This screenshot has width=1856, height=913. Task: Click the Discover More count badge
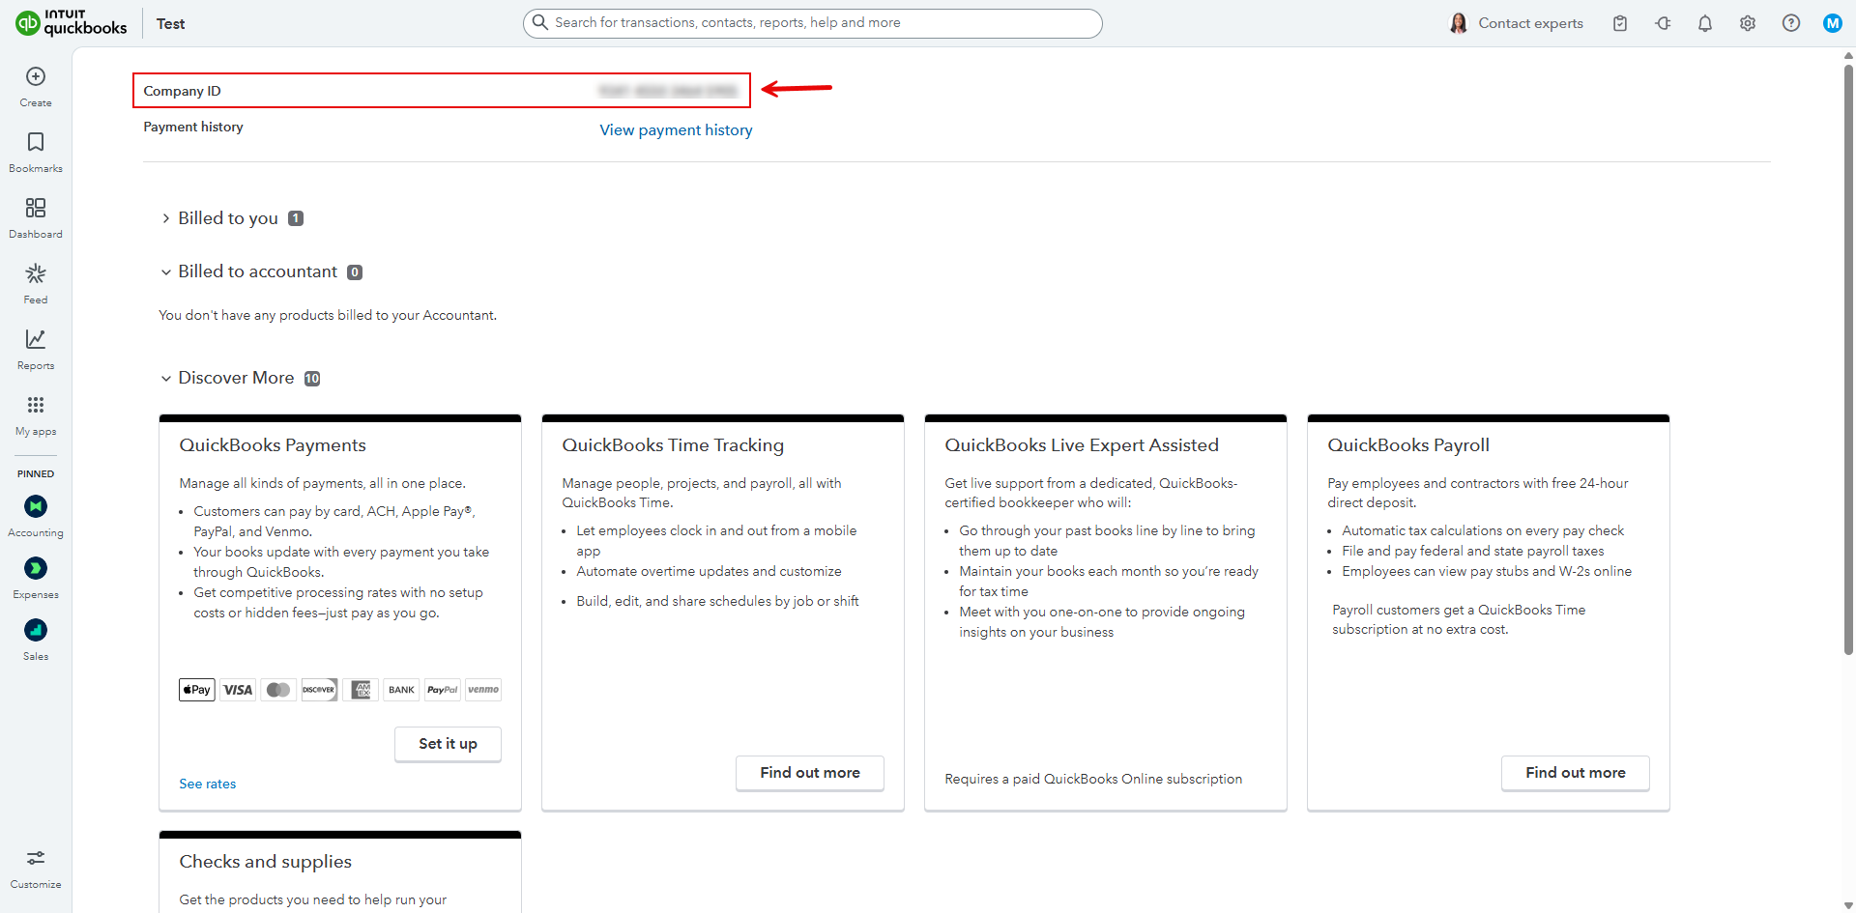[312, 378]
